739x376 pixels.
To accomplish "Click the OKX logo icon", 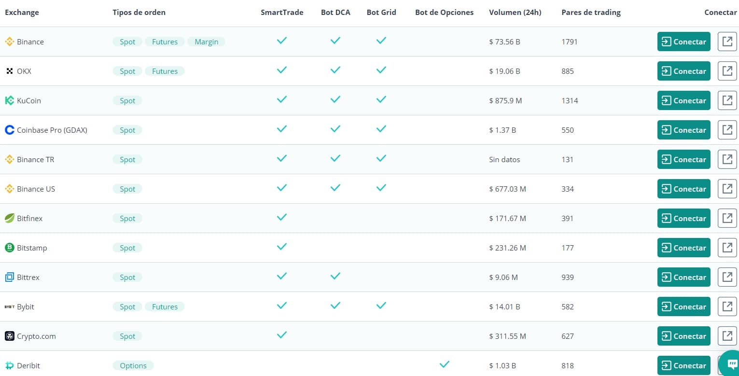I will pyautogui.click(x=9, y=71).
